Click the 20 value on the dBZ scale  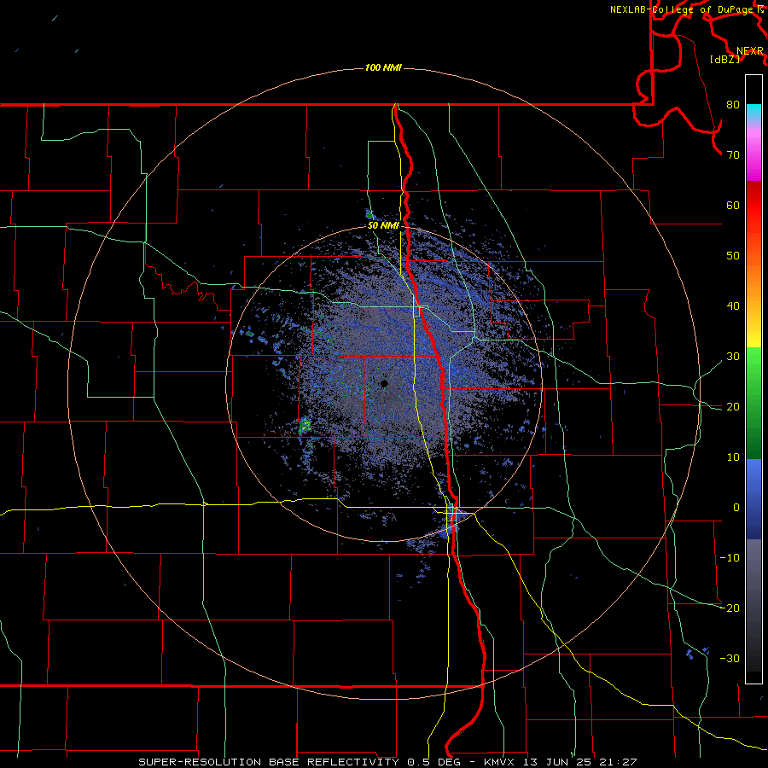coord(733,407)
